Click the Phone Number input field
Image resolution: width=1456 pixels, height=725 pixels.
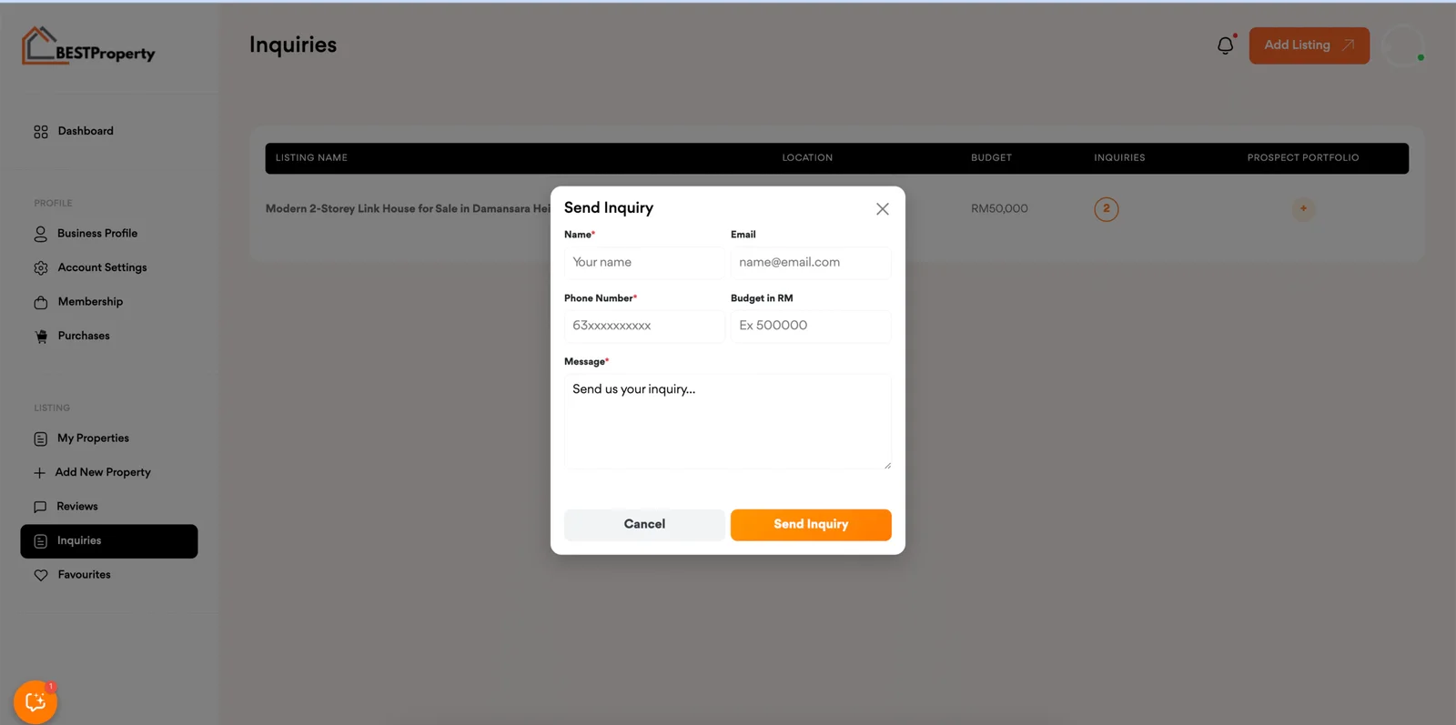(643, 326)
